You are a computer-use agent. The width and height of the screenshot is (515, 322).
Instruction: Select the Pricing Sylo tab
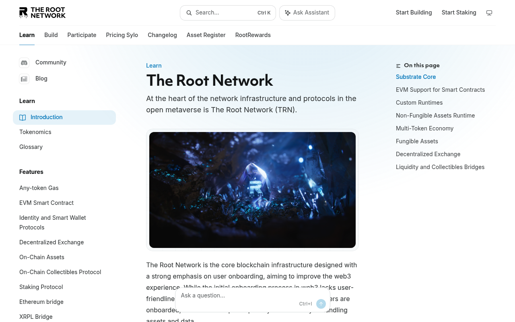click(x=122, y=35)
